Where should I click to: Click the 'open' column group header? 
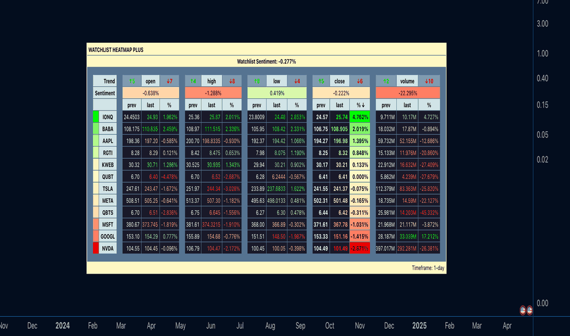(x=150, y=81)
